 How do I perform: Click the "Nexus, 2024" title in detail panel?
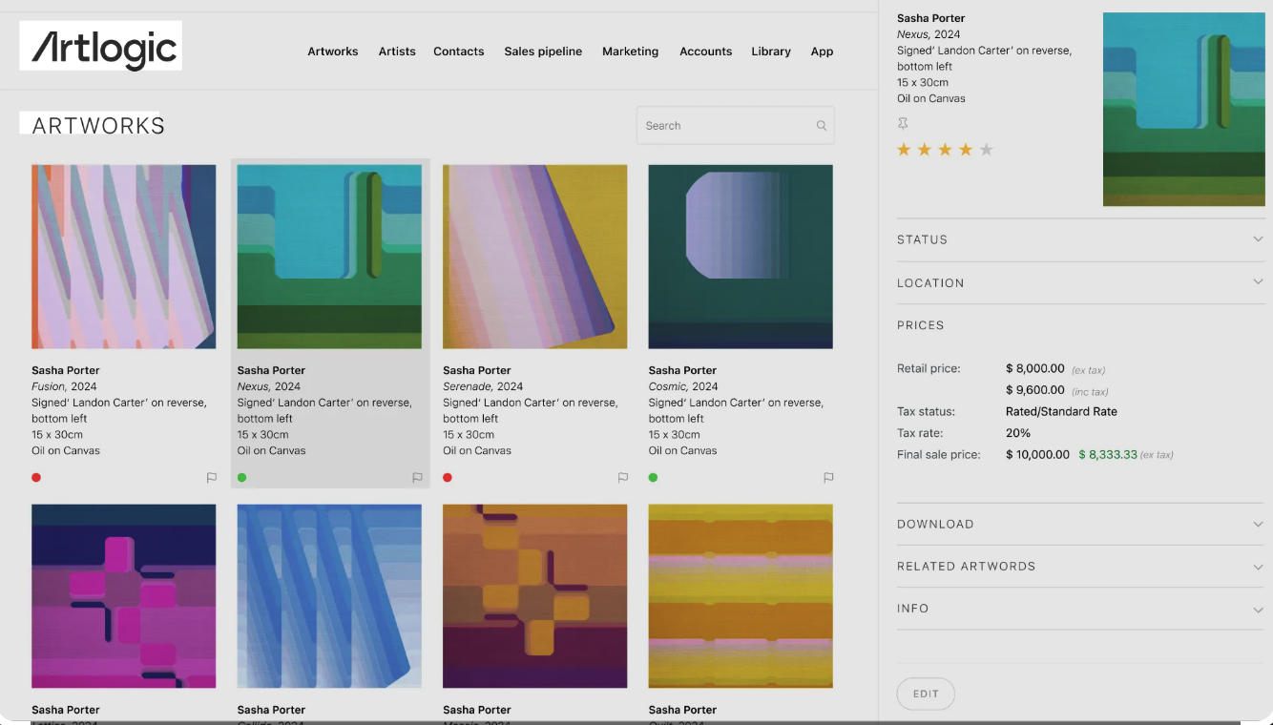(929, 34)
